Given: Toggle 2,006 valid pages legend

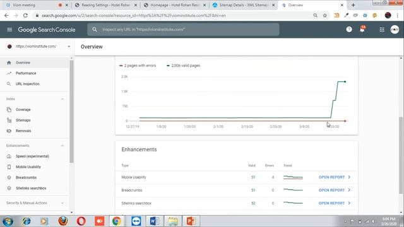Looking at the screenshot, I should click(183, 66).
